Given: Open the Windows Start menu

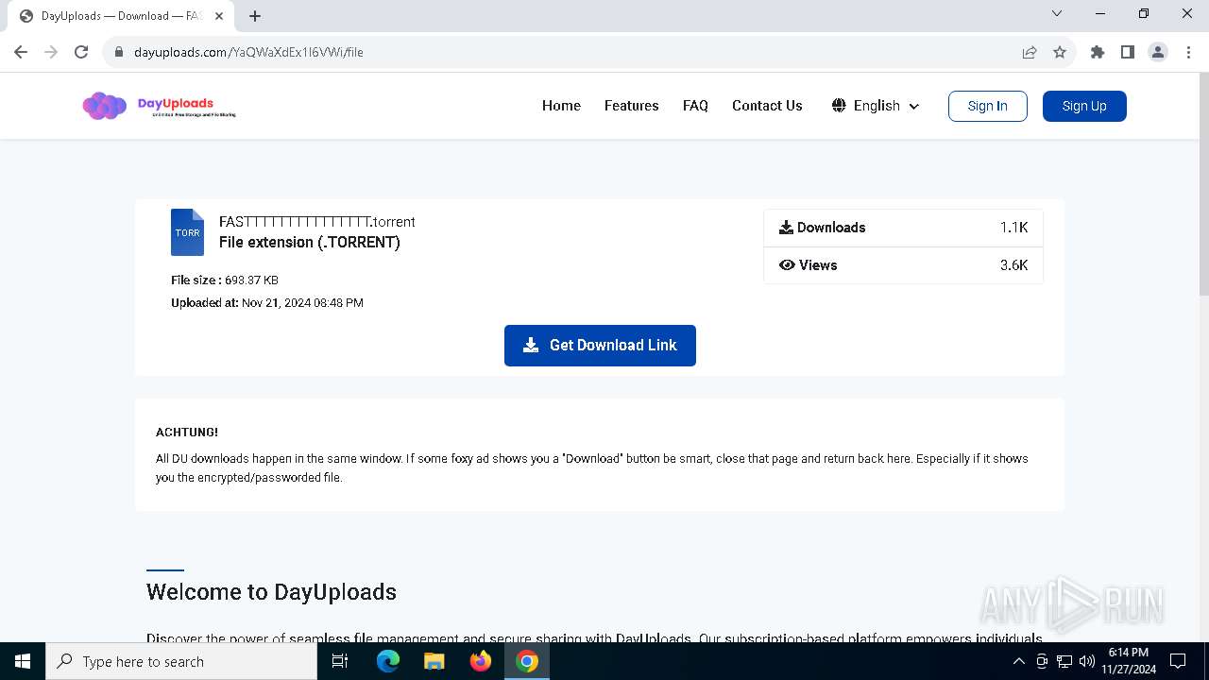Looking at the screenshot, I should (x=23, y=661).
